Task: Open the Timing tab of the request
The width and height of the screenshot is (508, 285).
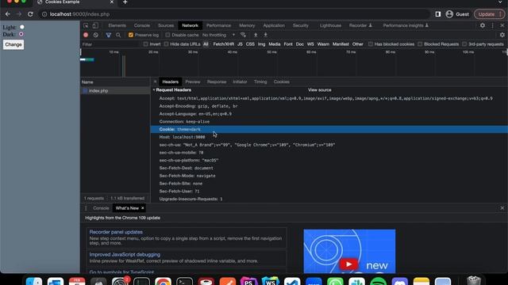Action: (x=260, y=82)
